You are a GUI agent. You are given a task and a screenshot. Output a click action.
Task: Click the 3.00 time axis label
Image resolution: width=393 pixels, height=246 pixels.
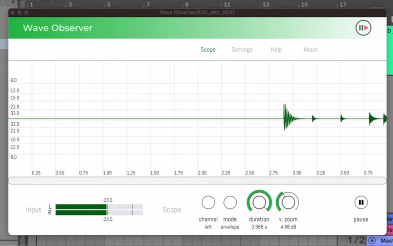click(x=297, y=173)
